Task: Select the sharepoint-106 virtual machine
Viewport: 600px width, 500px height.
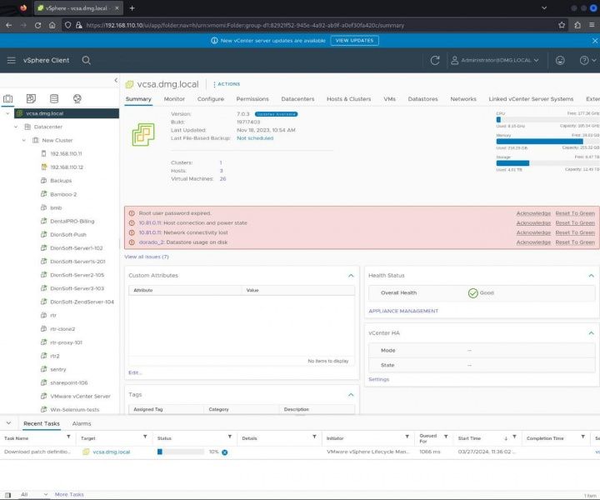Action: [68, 382]
